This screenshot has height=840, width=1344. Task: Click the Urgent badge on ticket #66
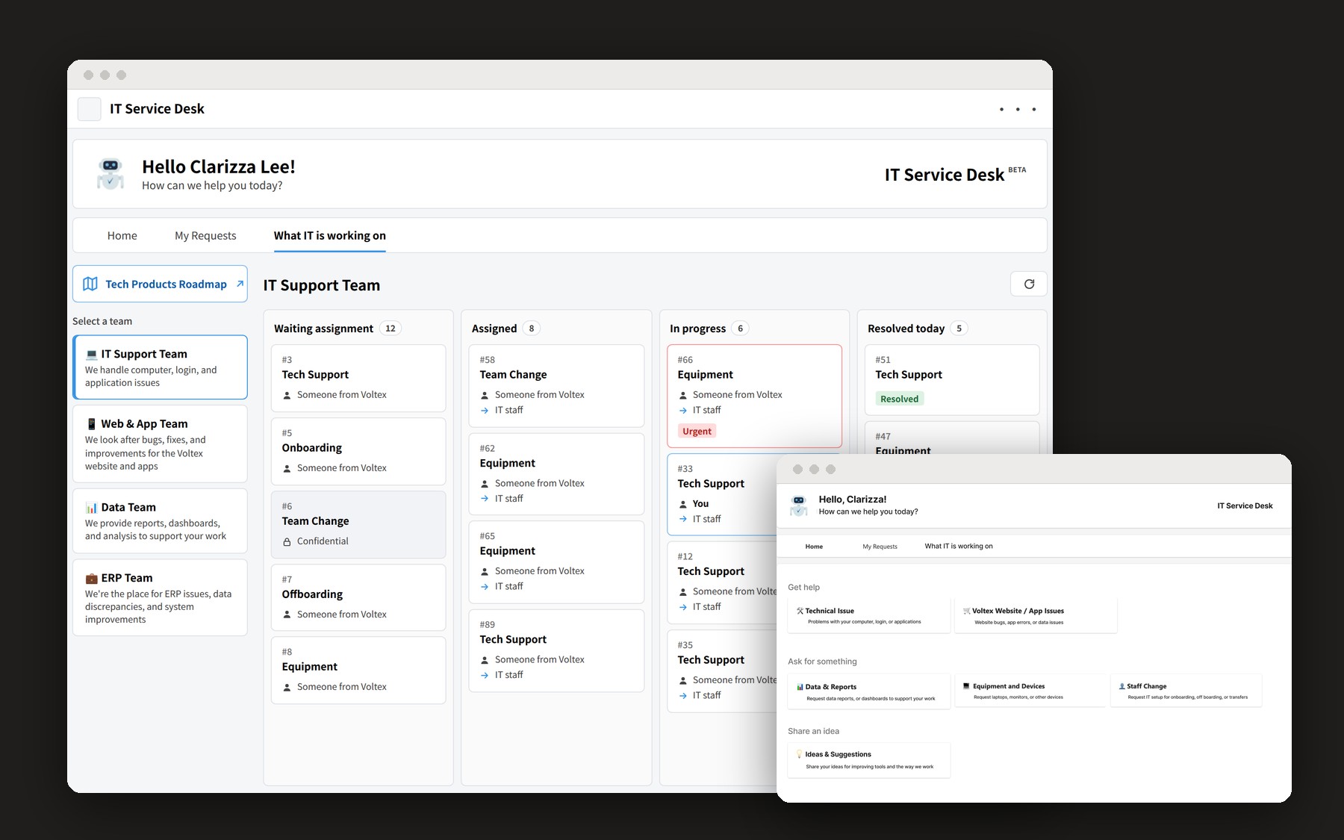pos(697,432)
